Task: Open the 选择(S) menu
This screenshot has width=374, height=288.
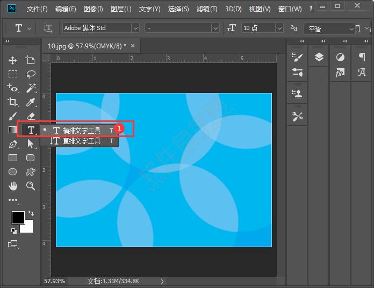Action: click(x=178, y=9)
